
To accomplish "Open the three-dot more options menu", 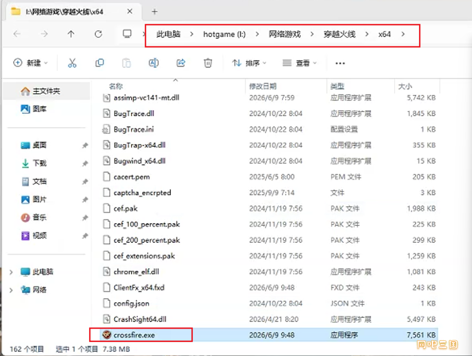I will click(x=340, y=63).
